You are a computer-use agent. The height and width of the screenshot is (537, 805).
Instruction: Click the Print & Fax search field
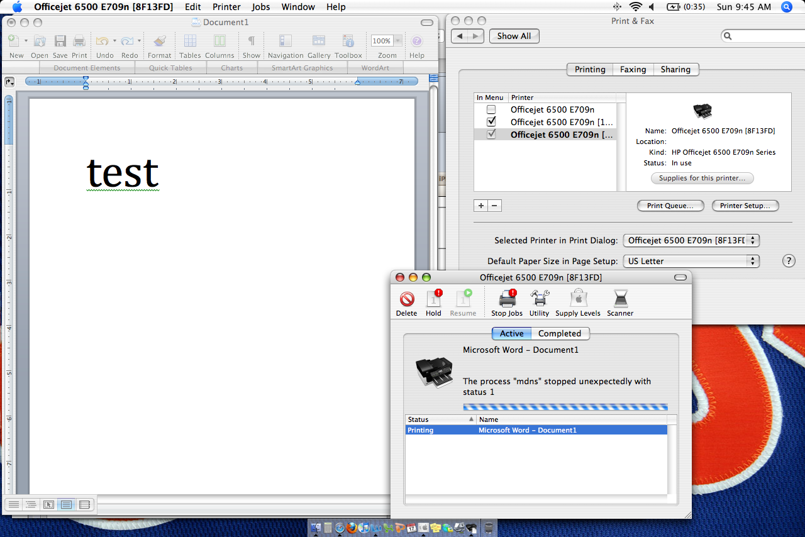(763, 36)
